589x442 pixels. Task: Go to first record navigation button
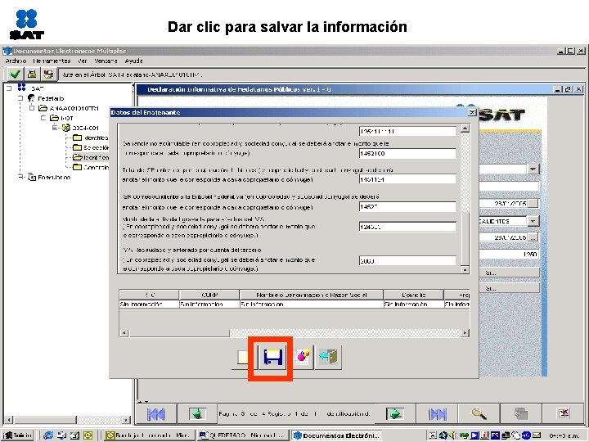click(x=156, y=414)
